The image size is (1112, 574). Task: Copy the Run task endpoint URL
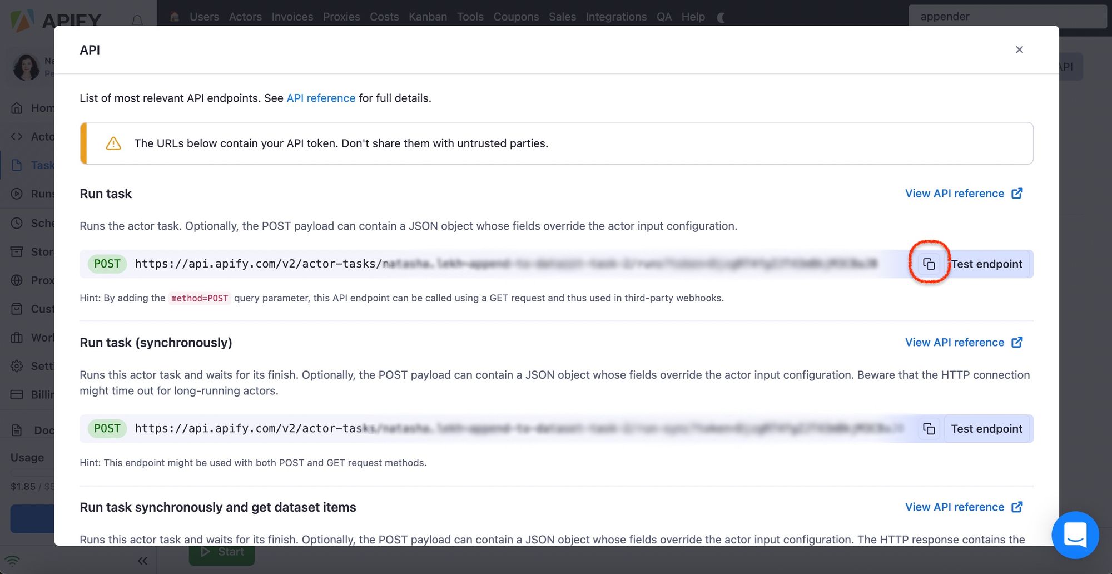[929, 264]
